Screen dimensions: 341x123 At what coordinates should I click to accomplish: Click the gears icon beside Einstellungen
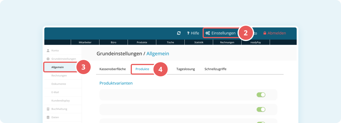click(208, 33)
